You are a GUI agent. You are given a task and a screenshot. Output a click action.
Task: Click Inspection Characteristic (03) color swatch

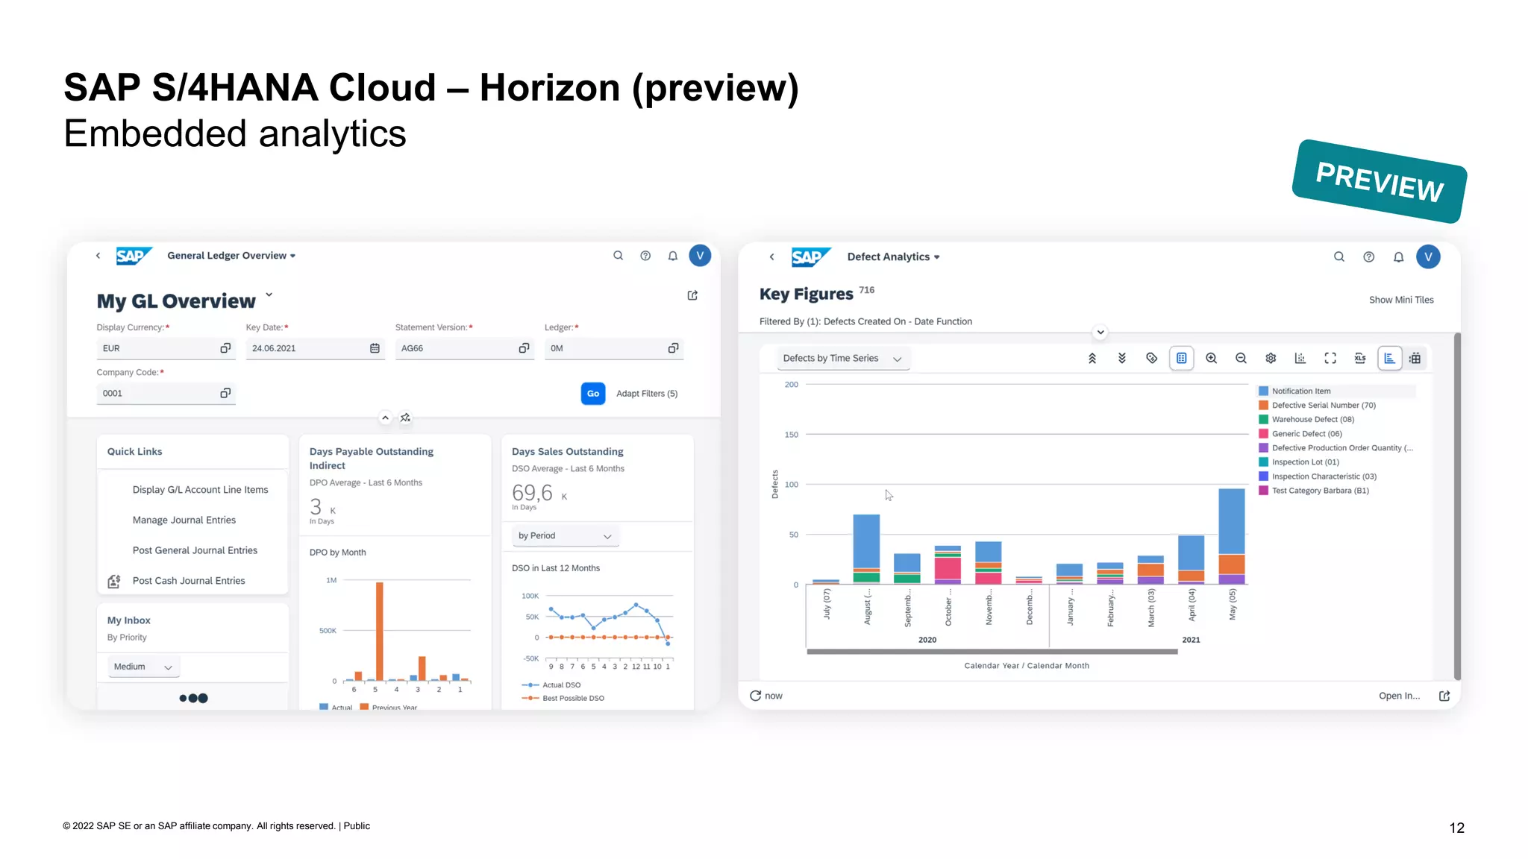(1263, 476)
